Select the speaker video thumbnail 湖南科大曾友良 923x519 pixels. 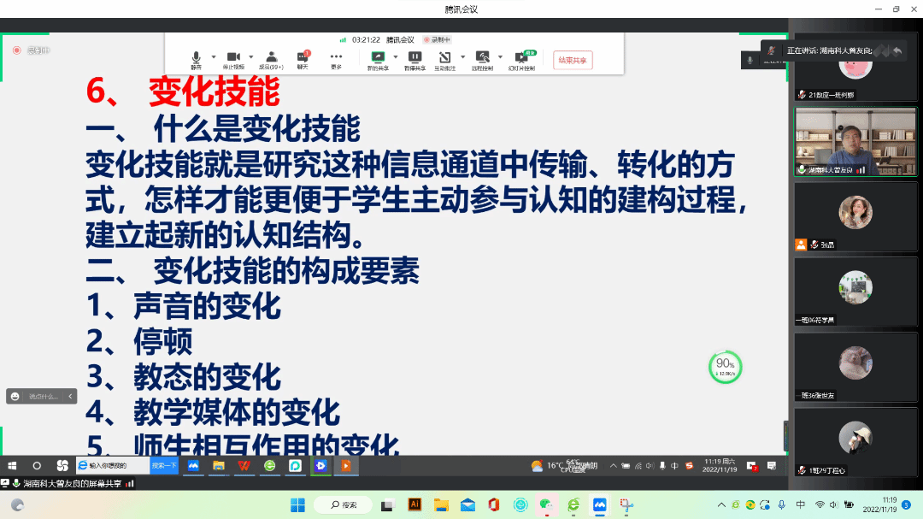855,141
